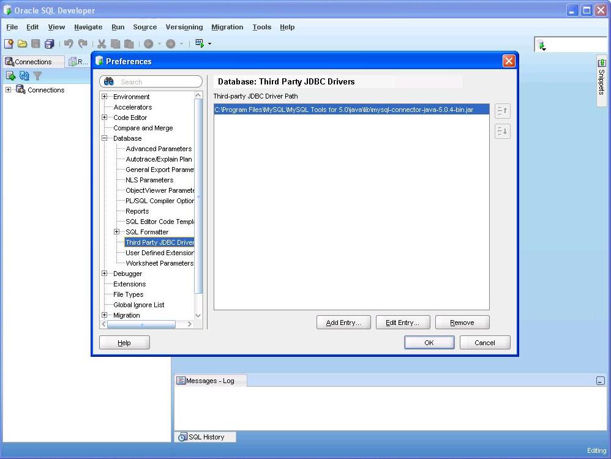Image resolution: width=611 pixels, height=459 pixels.
Task: Open the Migration menu
Action: tap(227, 27)
